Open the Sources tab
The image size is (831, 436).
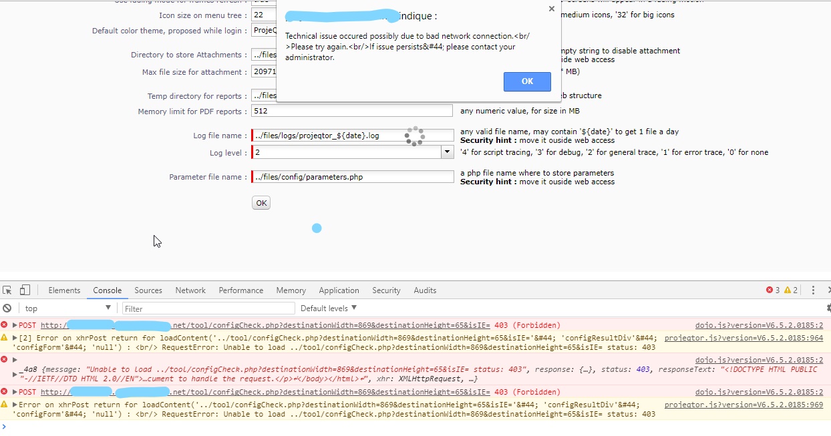[x=148, y=290]
